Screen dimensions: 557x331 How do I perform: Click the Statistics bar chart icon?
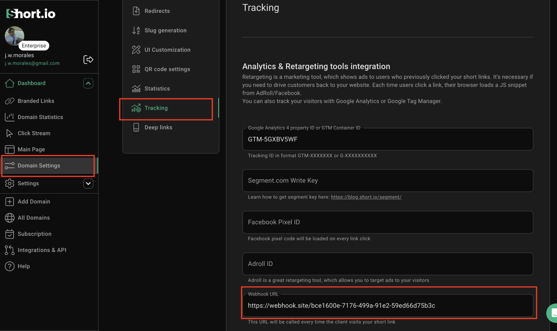[136, 89]
